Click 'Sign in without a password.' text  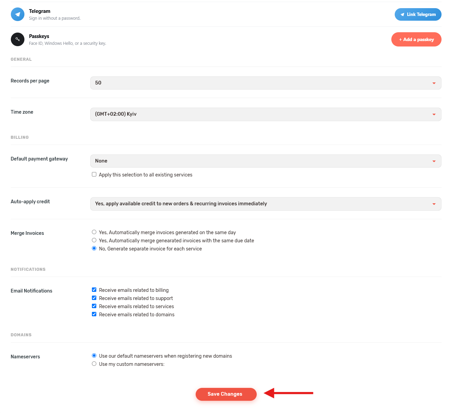55,18
